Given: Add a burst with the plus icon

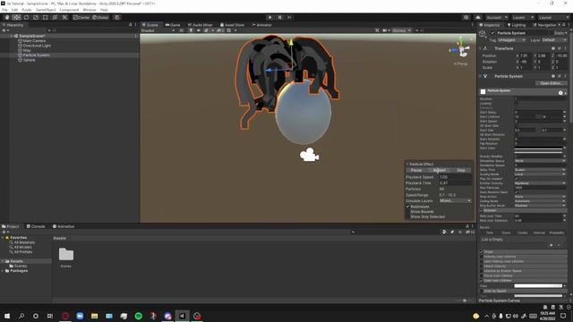Looking at the screenshot, I should coord(552,245).
